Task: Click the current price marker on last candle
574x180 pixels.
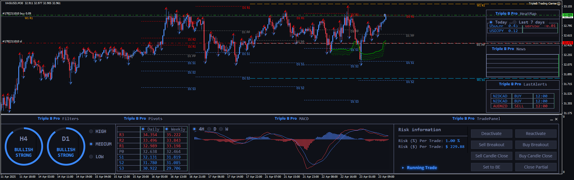Action: click(x=385, y=15)
